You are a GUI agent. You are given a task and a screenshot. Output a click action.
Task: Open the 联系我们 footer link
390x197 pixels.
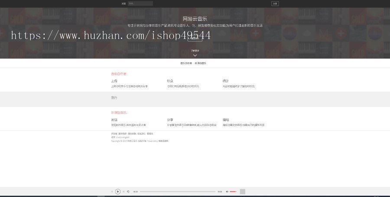point(142,134)
